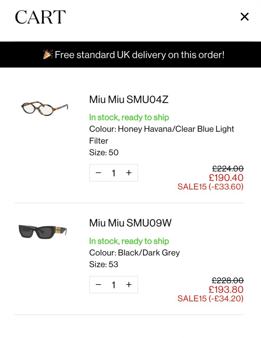Viewport: 261px width, 338px height.
Task: Click the Honey Havana glasses thumbnail
Action: coord(44,108)
